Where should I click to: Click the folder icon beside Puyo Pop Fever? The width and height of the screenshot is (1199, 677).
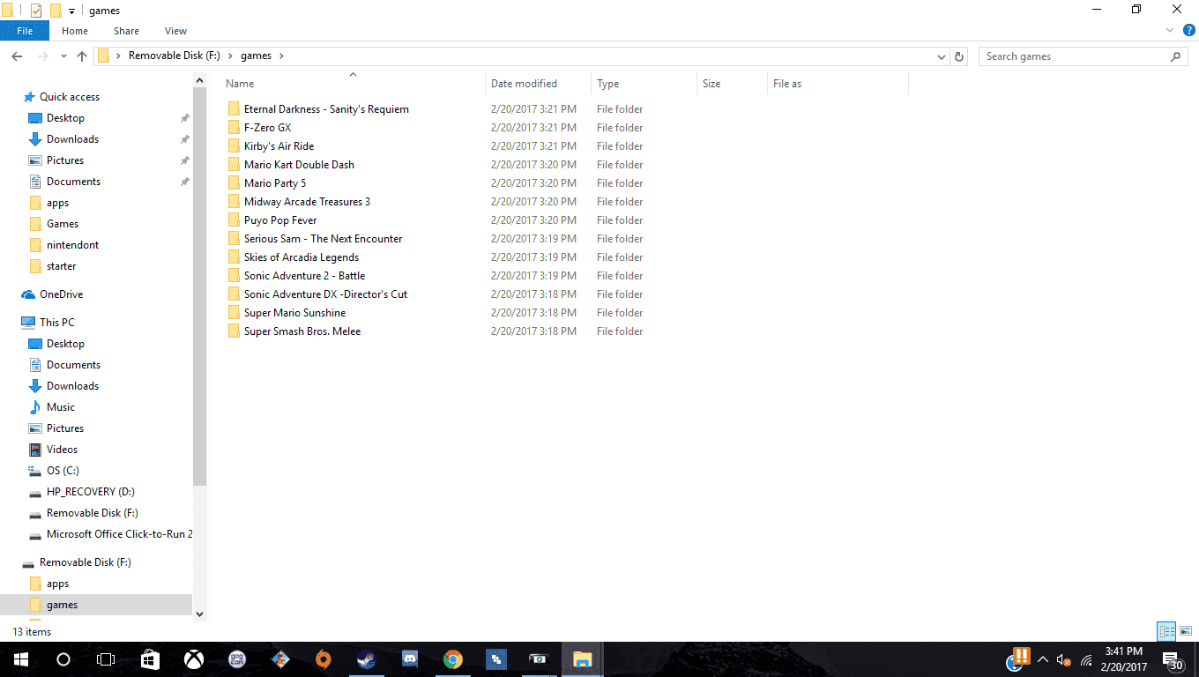[234, 220]
